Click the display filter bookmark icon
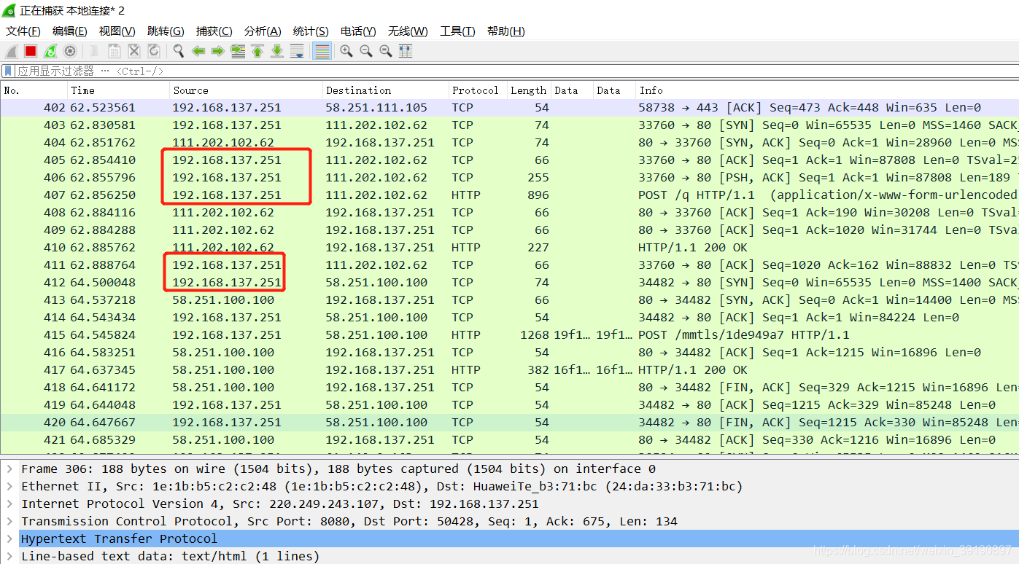The width and height of the screenshot is (1019, 564). pos(8,71)
